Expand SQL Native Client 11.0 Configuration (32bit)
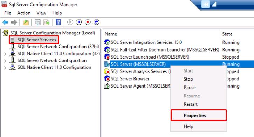The height and width of the screenshot is (137, 254). point(5,54)
